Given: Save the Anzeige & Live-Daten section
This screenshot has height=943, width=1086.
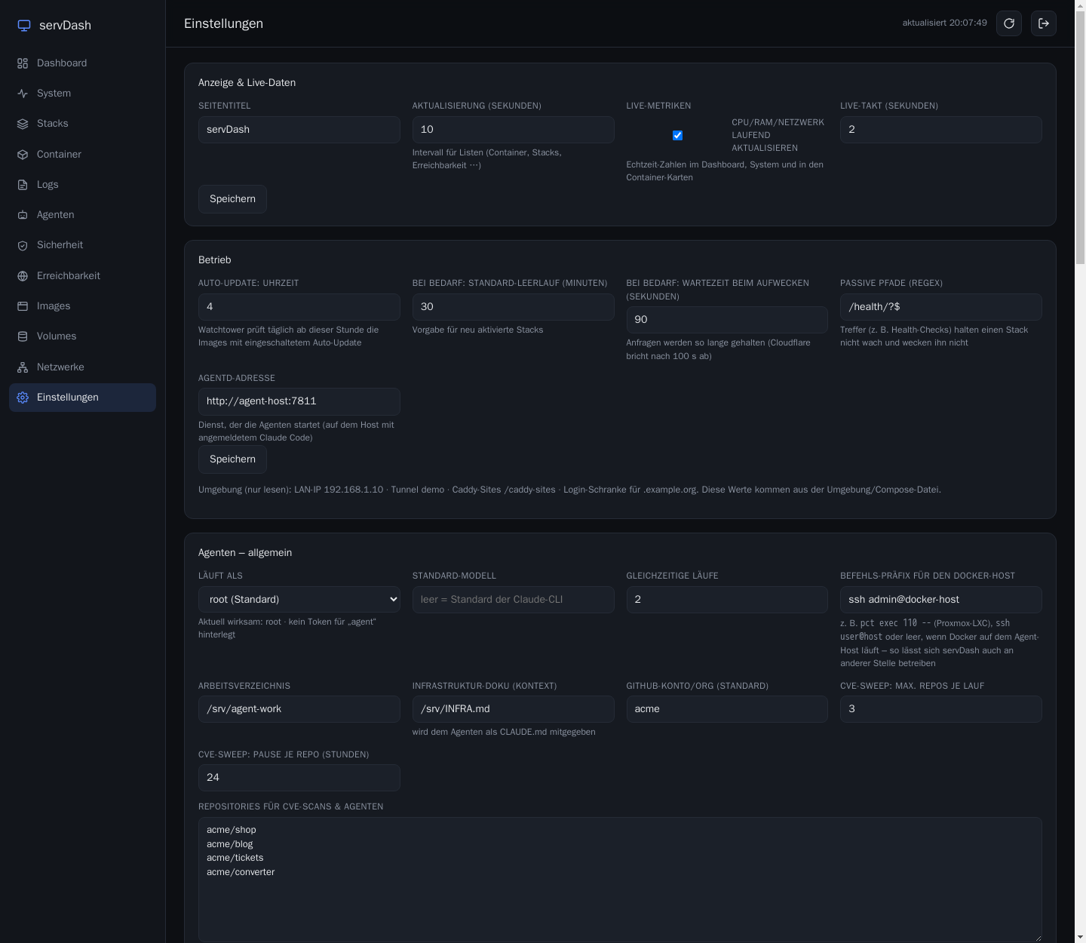Looking at the screenshot, I should (232, 199).
